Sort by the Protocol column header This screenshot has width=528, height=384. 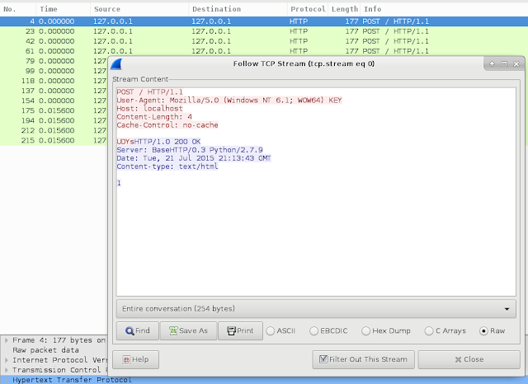[308, 9]
